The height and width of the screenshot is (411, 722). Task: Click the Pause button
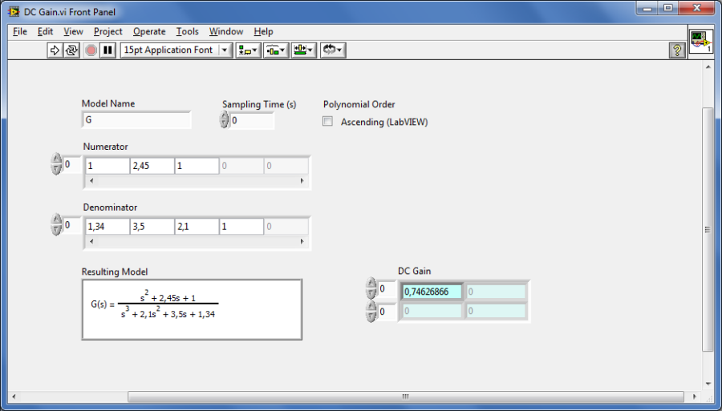pos(107,50)
